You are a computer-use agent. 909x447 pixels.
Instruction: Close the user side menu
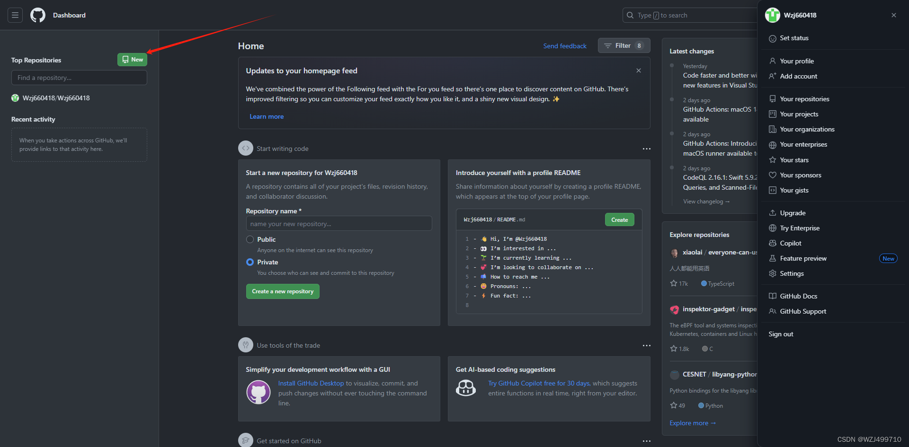point(894,15)
